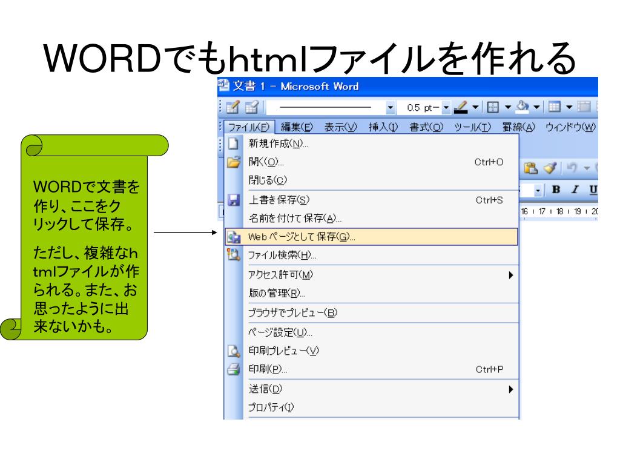Click the border color pen icon
Image resolution: width=620 pixels, height=465 pixels.
pos(461,107)
